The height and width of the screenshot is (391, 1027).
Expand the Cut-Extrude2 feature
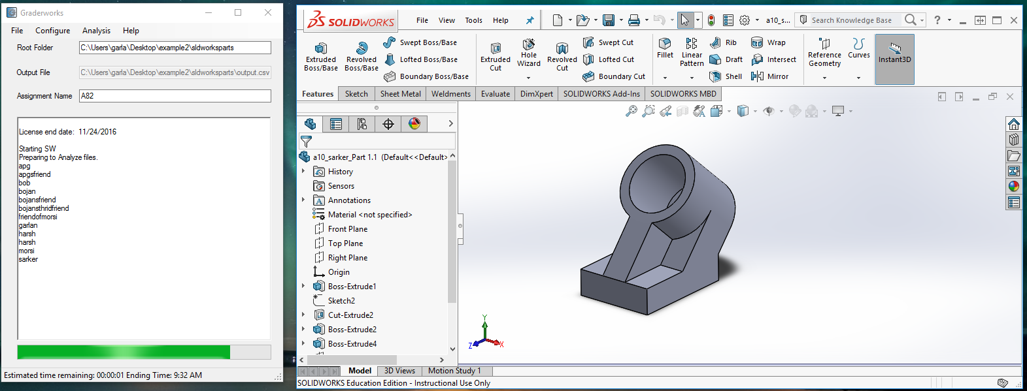pos(303,315)
